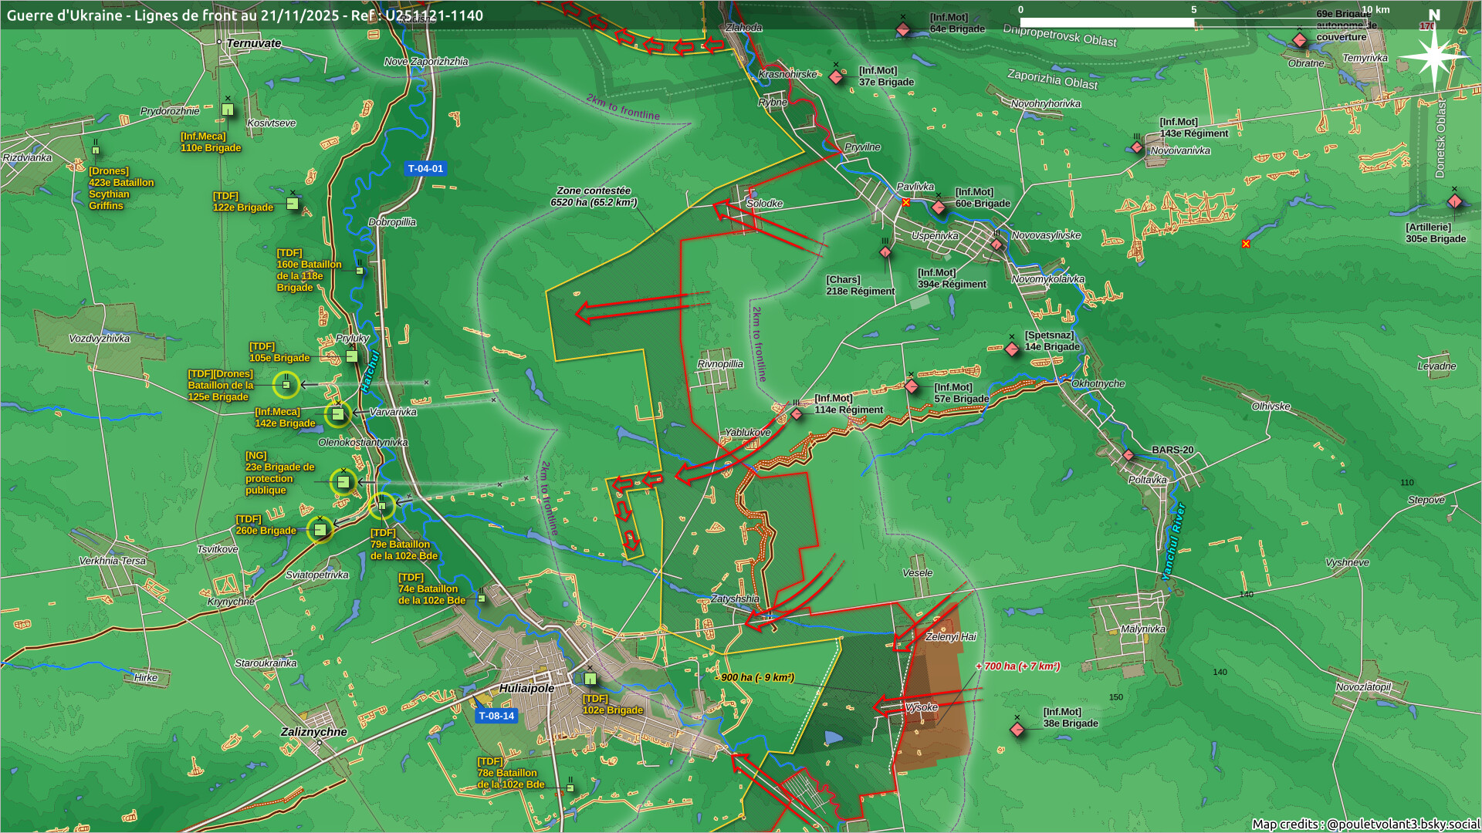Click the 64e Brigade red diamond marker

[903, 30]
